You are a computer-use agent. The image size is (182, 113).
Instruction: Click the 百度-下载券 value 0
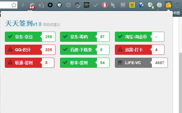[101, 50]
